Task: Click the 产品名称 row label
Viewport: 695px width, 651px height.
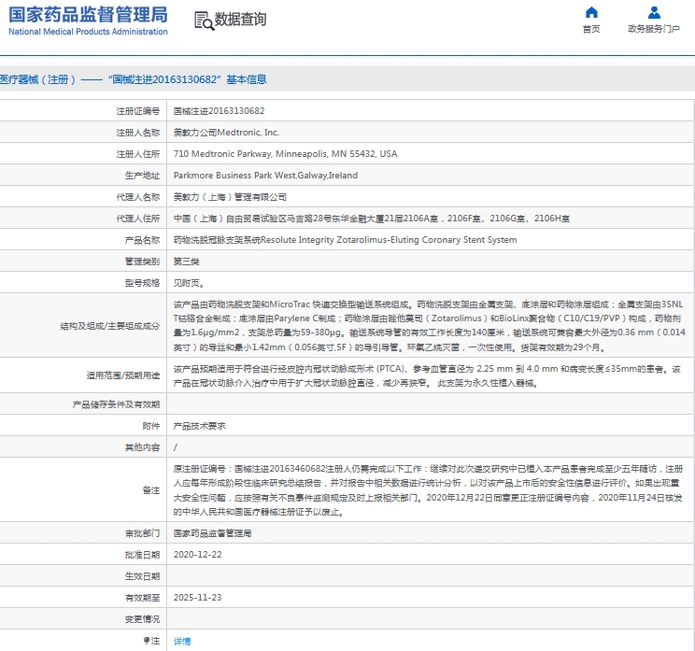Action: (x=142, y=240)
